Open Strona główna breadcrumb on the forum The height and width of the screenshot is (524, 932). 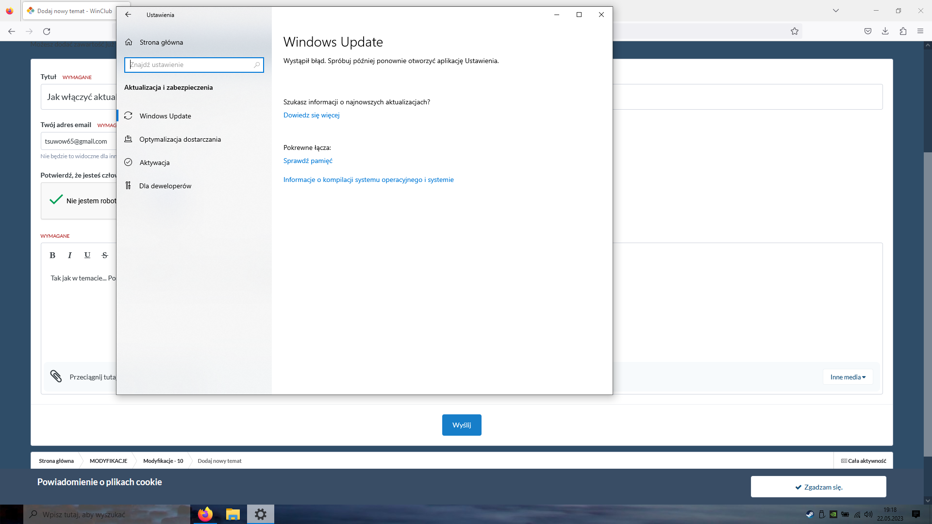pyautogui.click(x=56, y=461)
